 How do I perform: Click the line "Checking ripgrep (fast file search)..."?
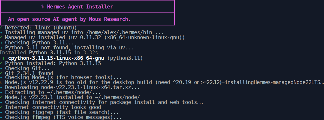[62, 112]
